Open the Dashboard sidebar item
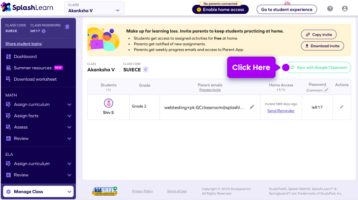Screen dimensions: 358x200 [25, 57]
